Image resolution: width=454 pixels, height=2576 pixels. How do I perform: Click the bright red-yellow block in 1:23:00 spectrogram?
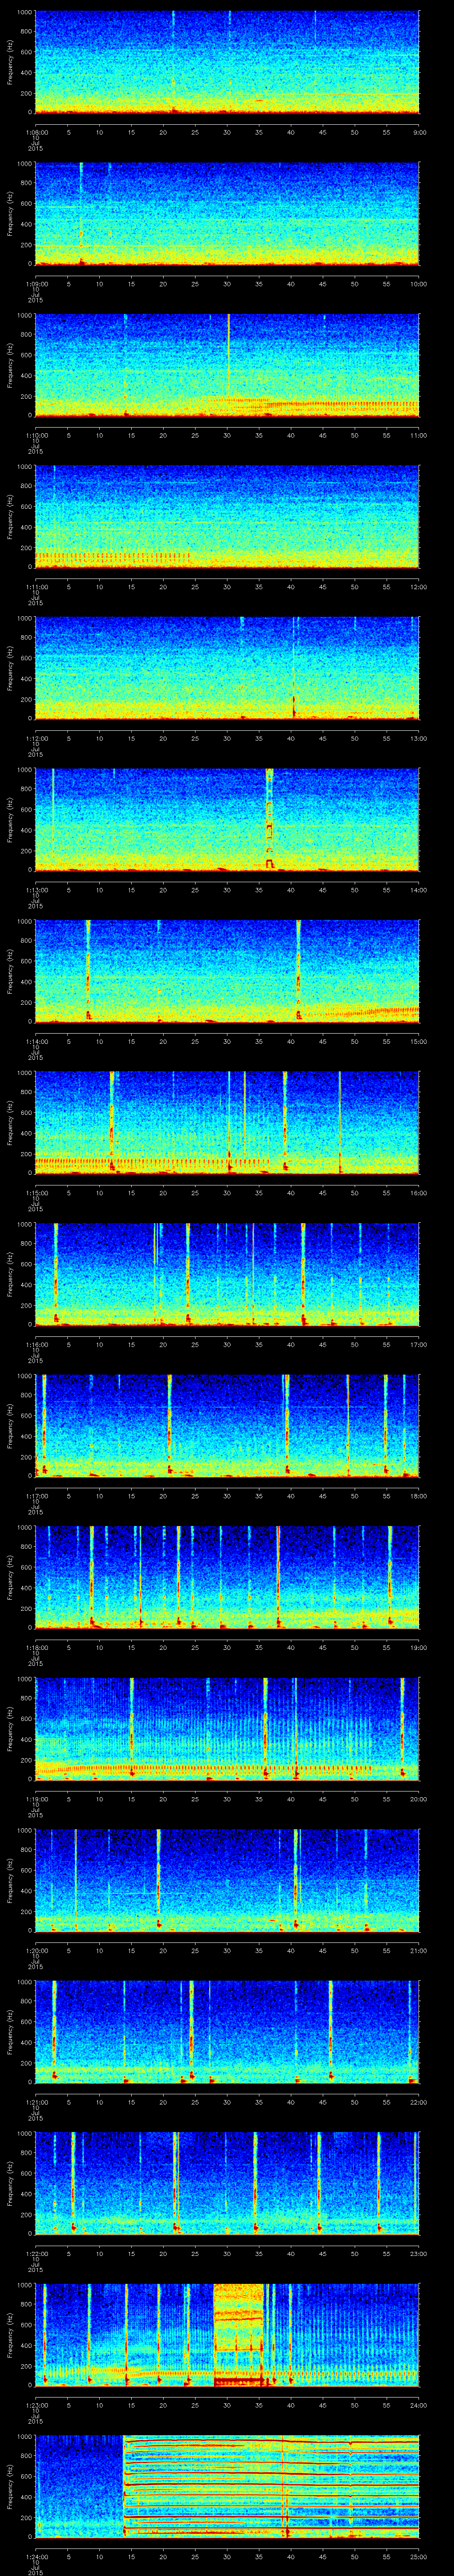click(x=239, y=2335)
